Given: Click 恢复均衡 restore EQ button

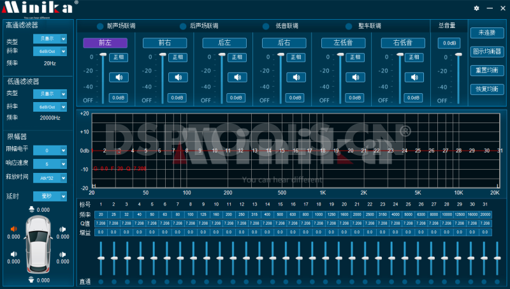Looking at the screenshot, I should click(x=487, y=89).
